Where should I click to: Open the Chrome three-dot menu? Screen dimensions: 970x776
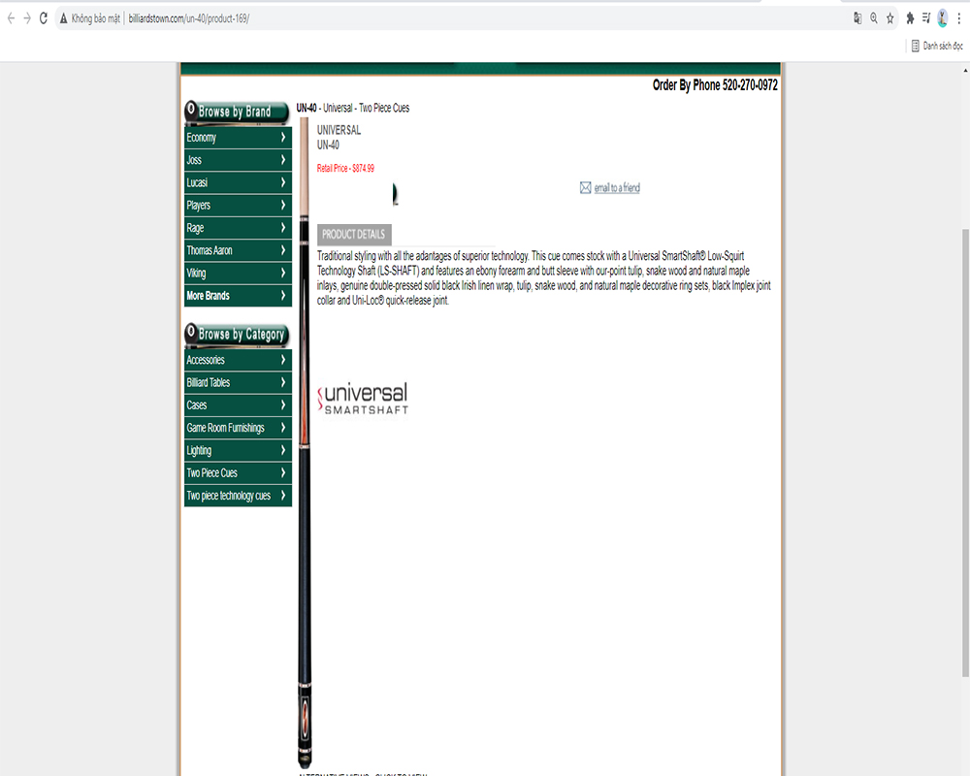click(959, 18)
